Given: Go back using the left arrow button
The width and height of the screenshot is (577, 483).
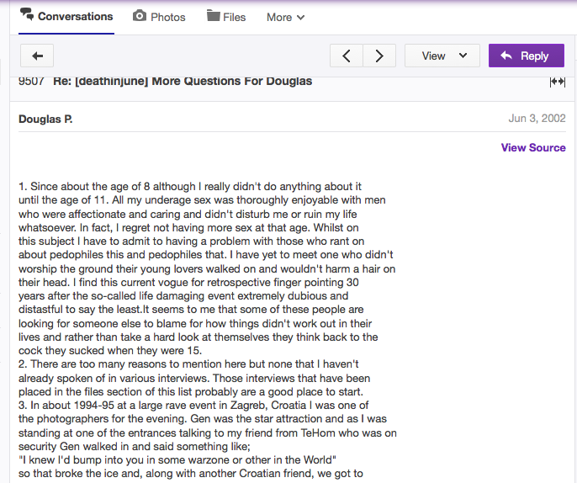Looking at the screenshot, I should click(37, 56).
